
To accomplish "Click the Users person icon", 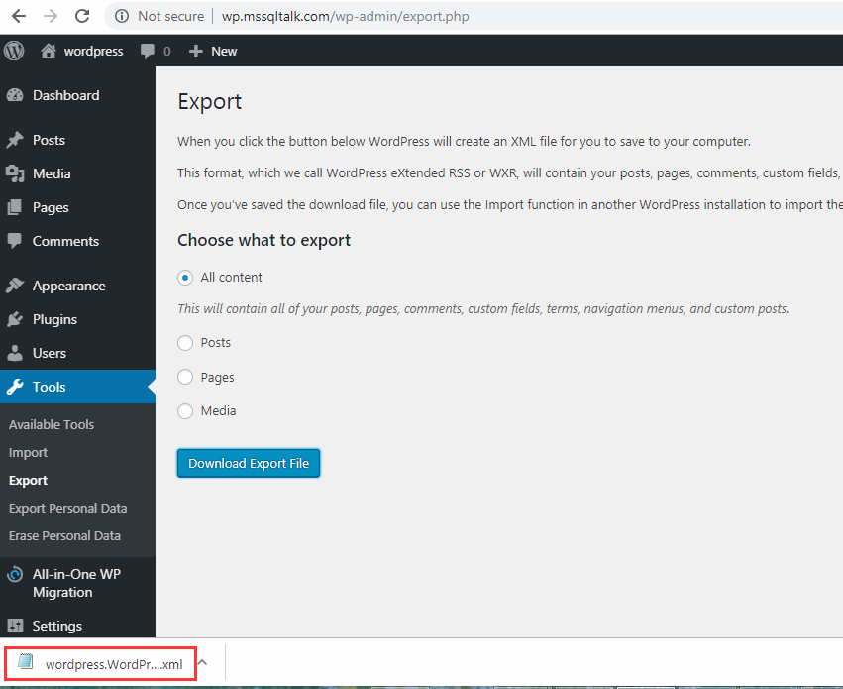I will point(15,353).
